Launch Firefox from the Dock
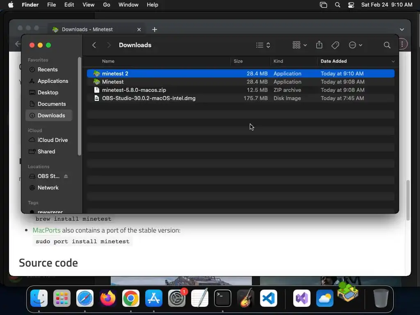420x315 pixels. [x=108, y=298]
